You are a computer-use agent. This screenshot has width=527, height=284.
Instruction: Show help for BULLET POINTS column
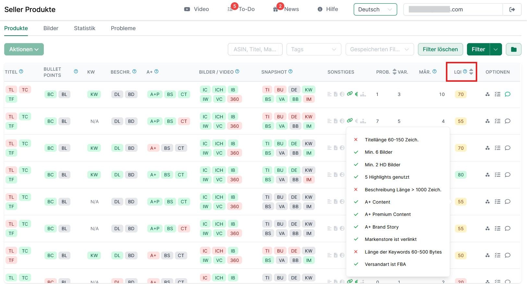click(x=76, y=71)
